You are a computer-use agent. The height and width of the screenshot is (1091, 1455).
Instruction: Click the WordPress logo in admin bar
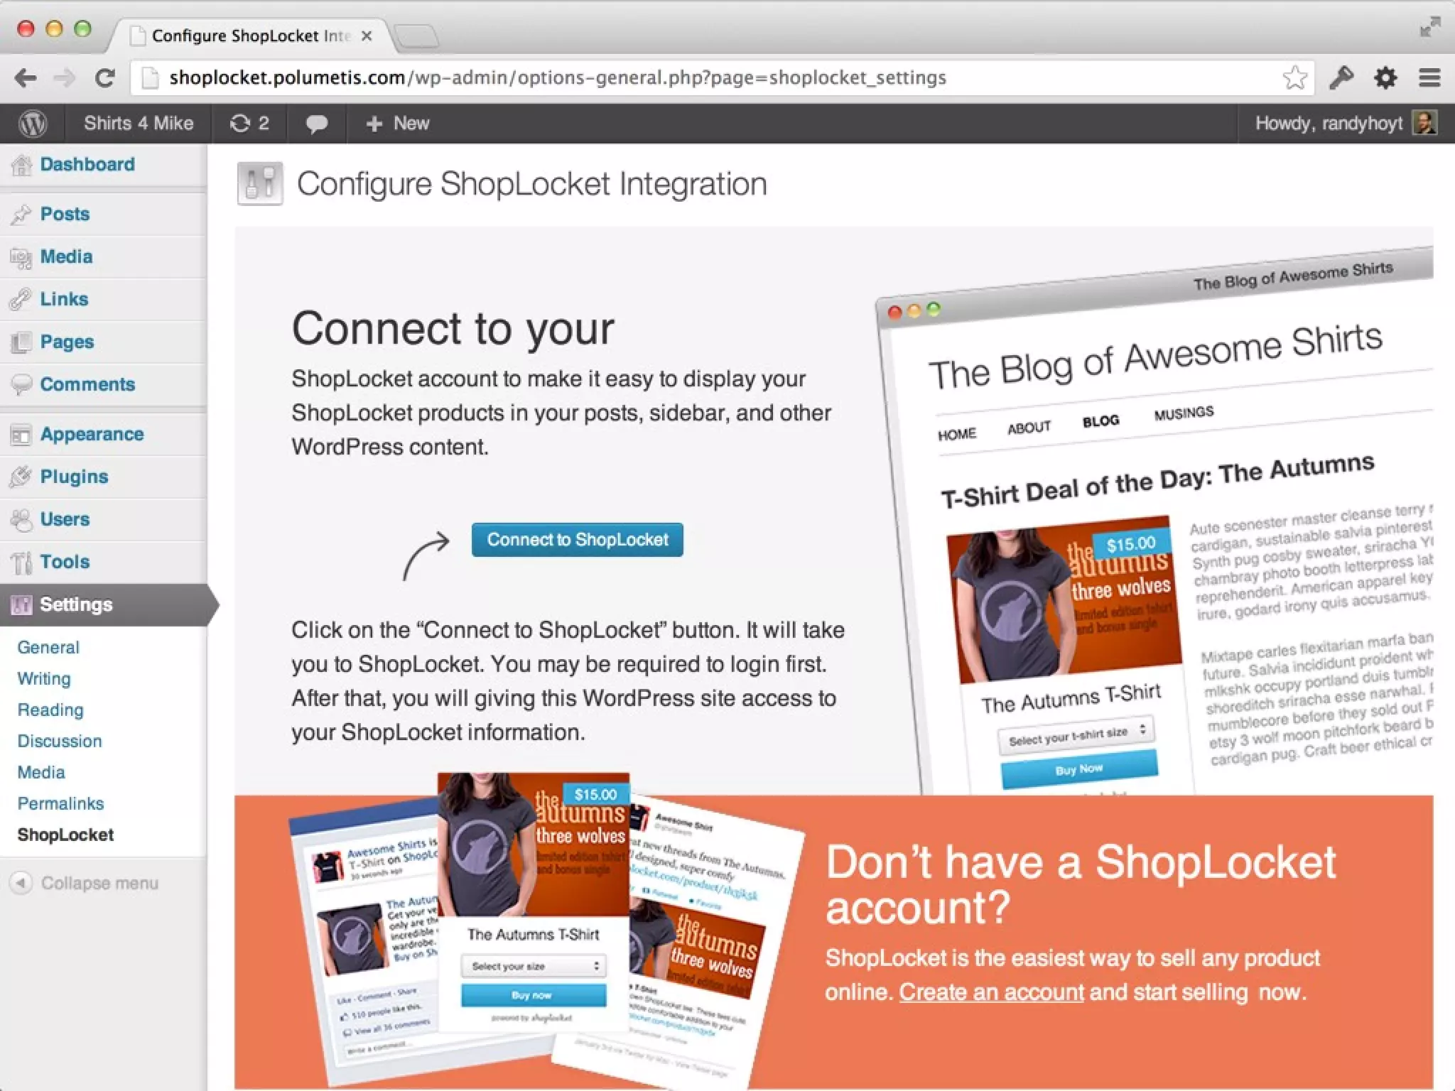33,124
